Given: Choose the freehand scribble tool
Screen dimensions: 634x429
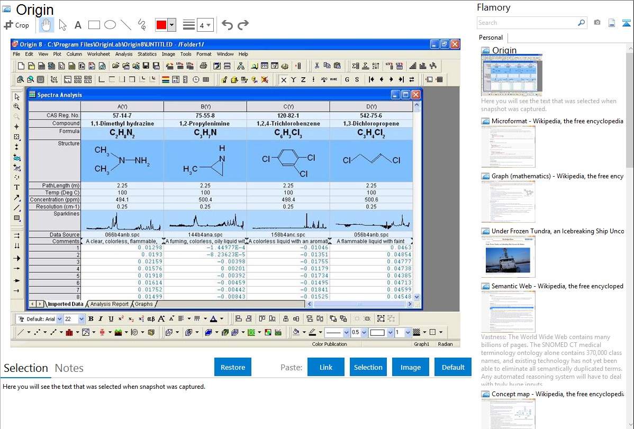Looking at the screenshot, I should tap(142, 25).
